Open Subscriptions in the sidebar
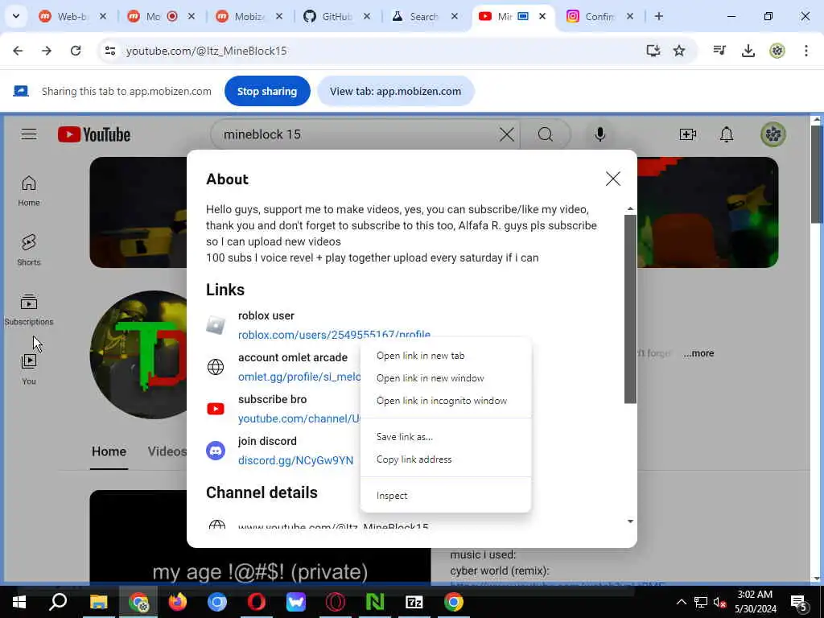The width and height of the screenshot is (824, 618). (x=29, y=310)
